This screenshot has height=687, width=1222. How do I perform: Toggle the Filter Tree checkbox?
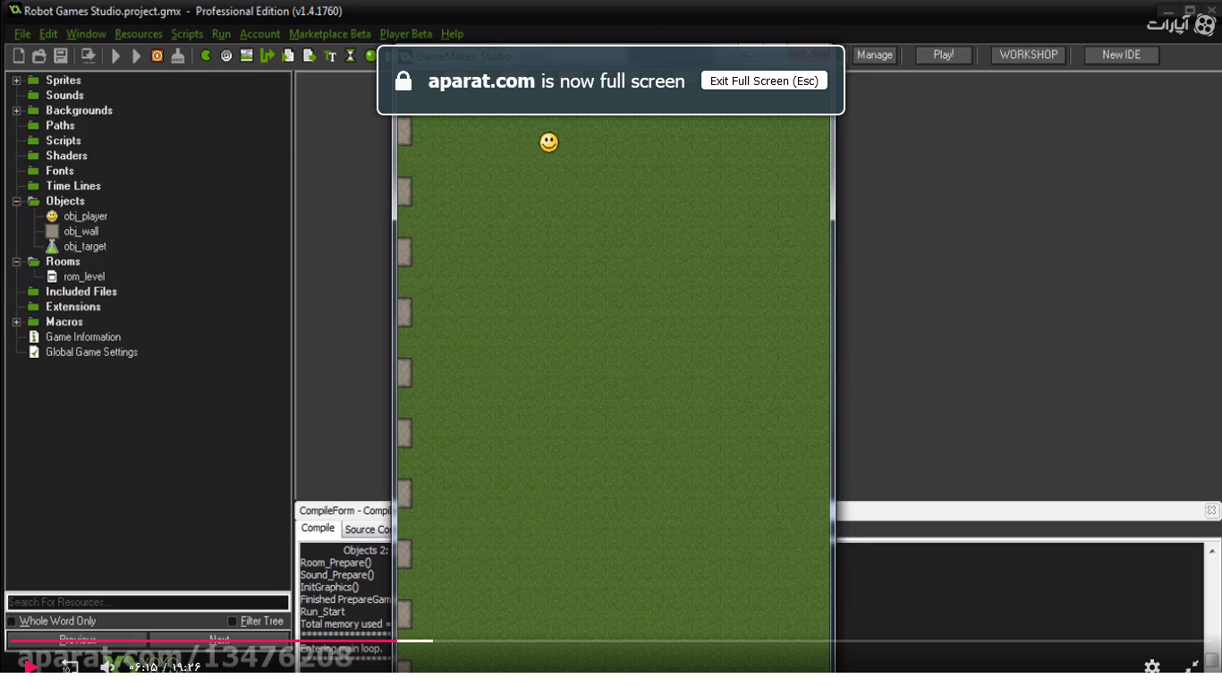tap(233, 622)
